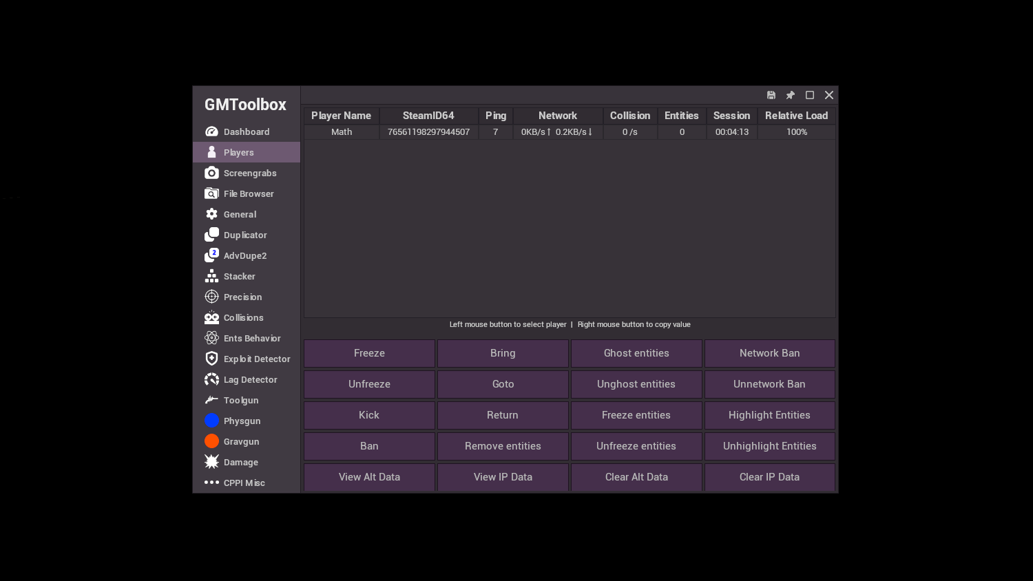1033x581 pixels.
Task: Click the Ping column header
Action: coord(496,116)
